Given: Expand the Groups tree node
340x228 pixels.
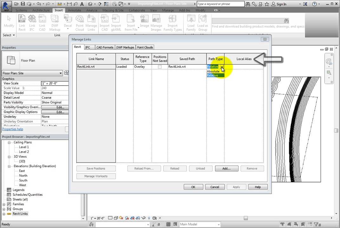Looking at the screenshot, I should tap(4, 209).
